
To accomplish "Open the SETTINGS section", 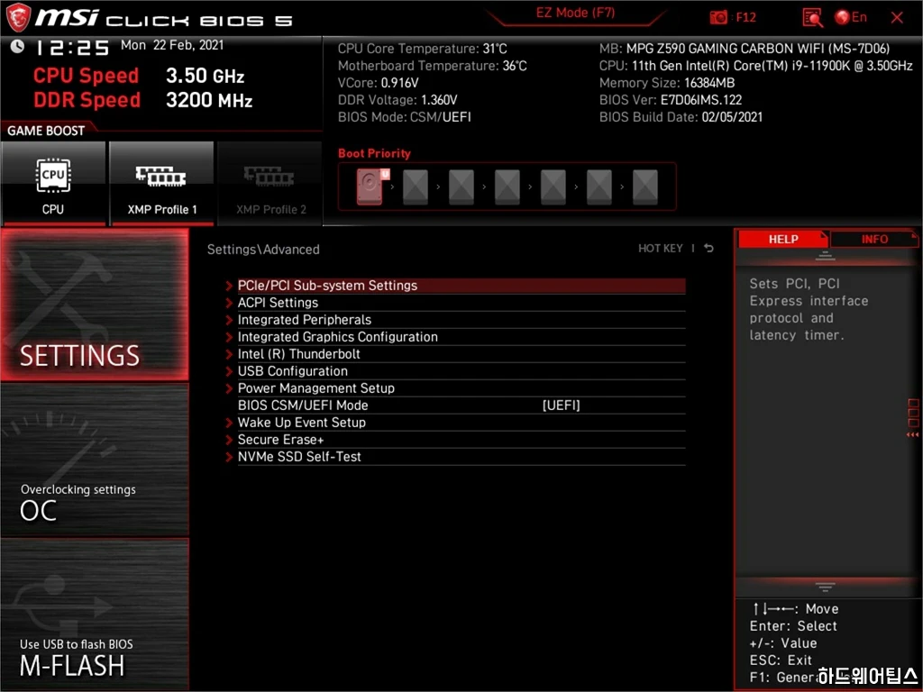I will (x=95, y=305).
